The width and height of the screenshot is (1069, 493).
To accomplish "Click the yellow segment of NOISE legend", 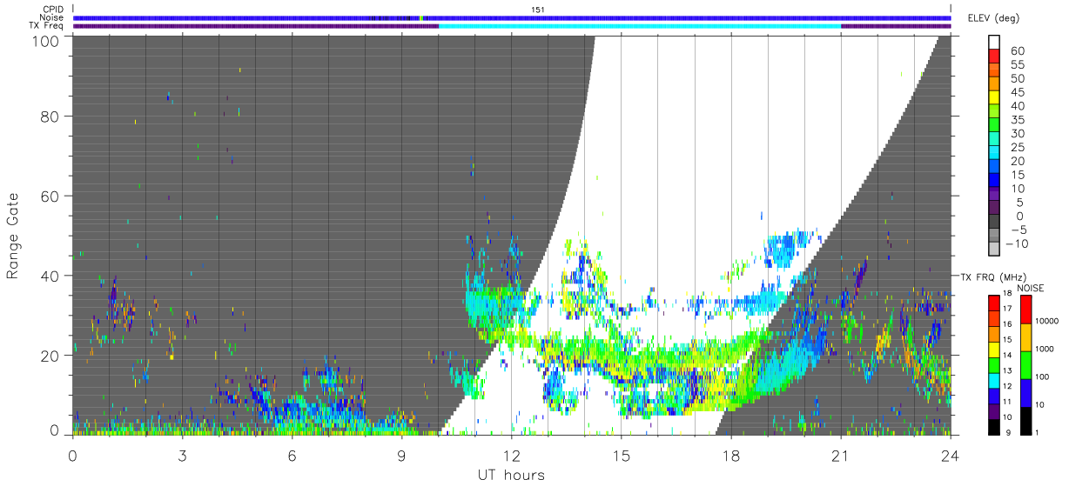I will pyautogui.click(x=1026, y=337).
